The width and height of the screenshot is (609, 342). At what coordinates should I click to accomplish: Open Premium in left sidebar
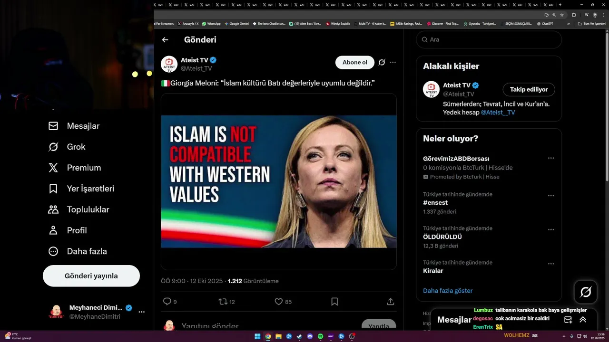coord(75,168)
